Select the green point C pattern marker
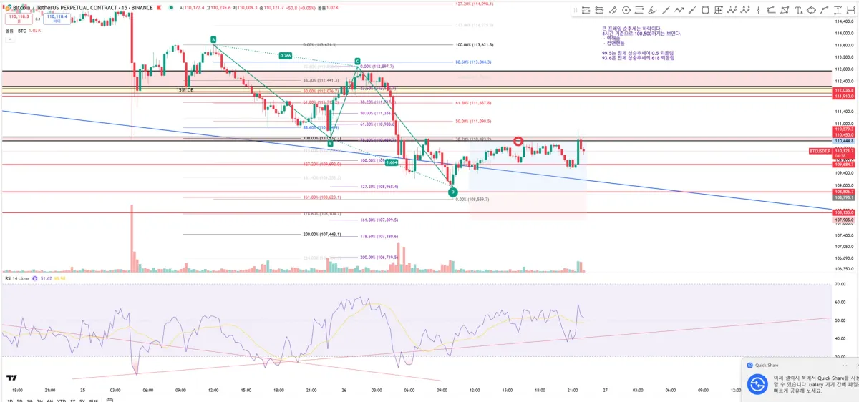This screenshot has height=402, width=859. pos(357,62)
